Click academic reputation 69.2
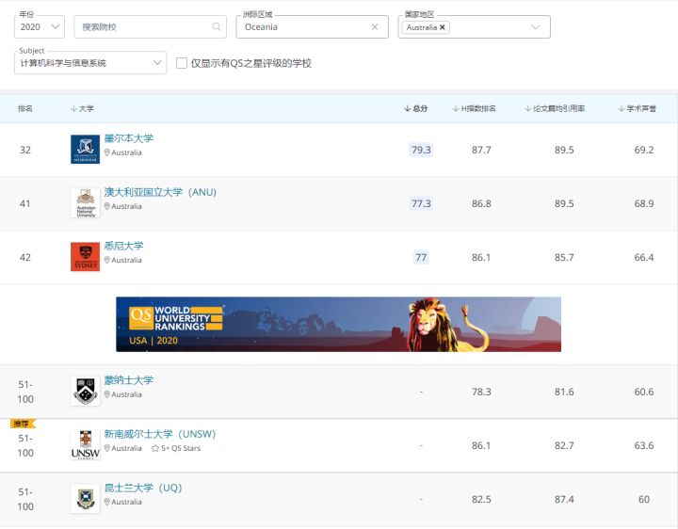 (644, 150)
